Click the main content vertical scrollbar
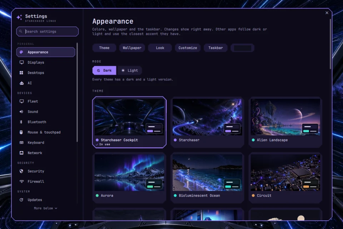 [x=330, y=44]
